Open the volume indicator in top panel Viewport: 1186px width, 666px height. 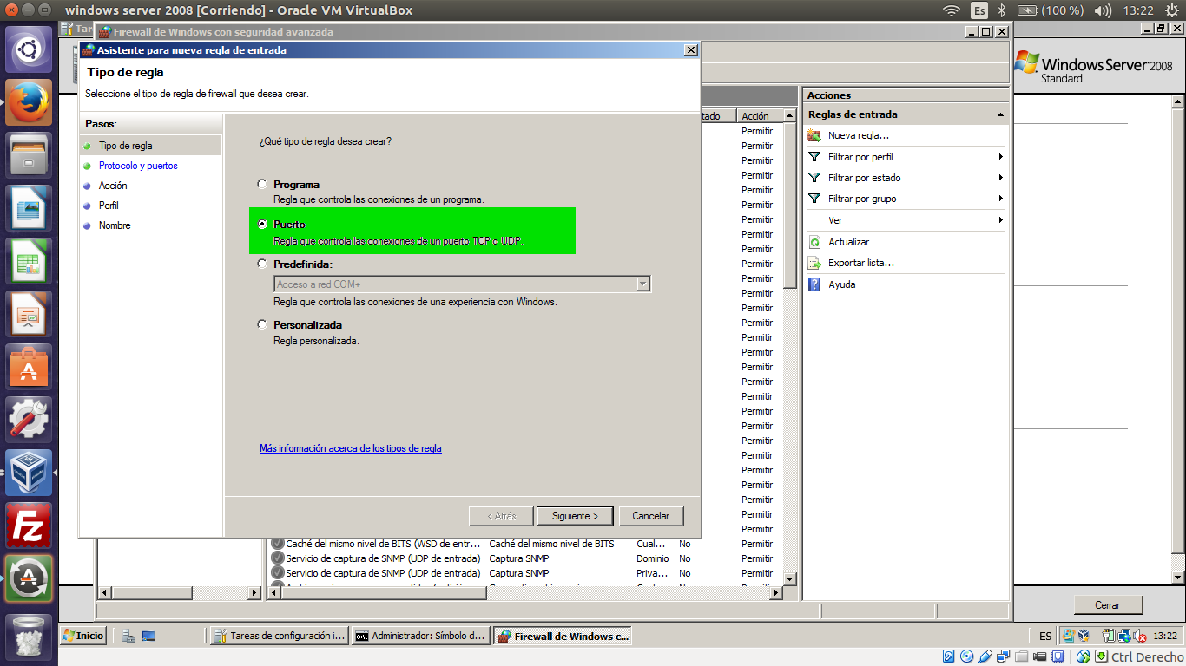coord(1103,10)
